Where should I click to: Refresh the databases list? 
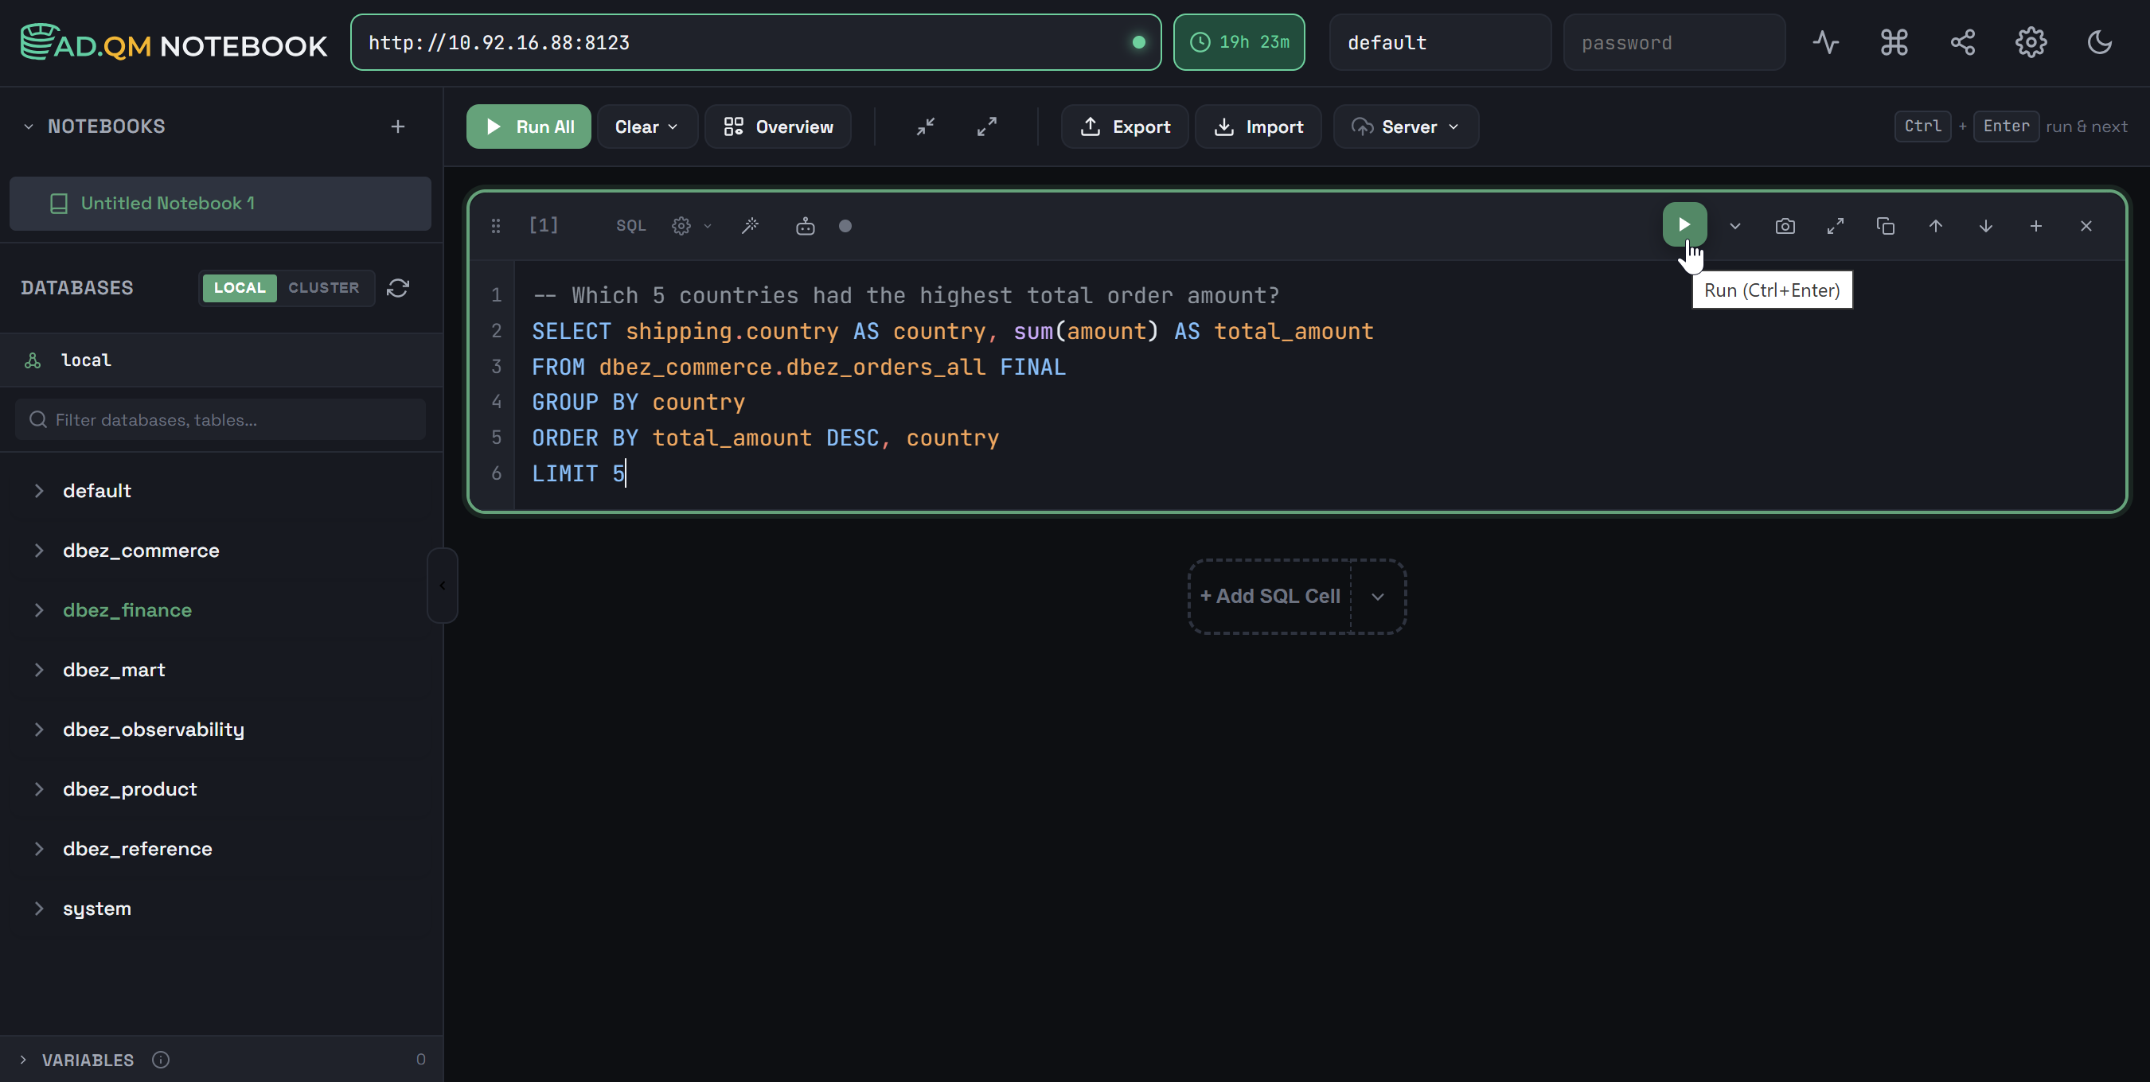pos(398,288)
